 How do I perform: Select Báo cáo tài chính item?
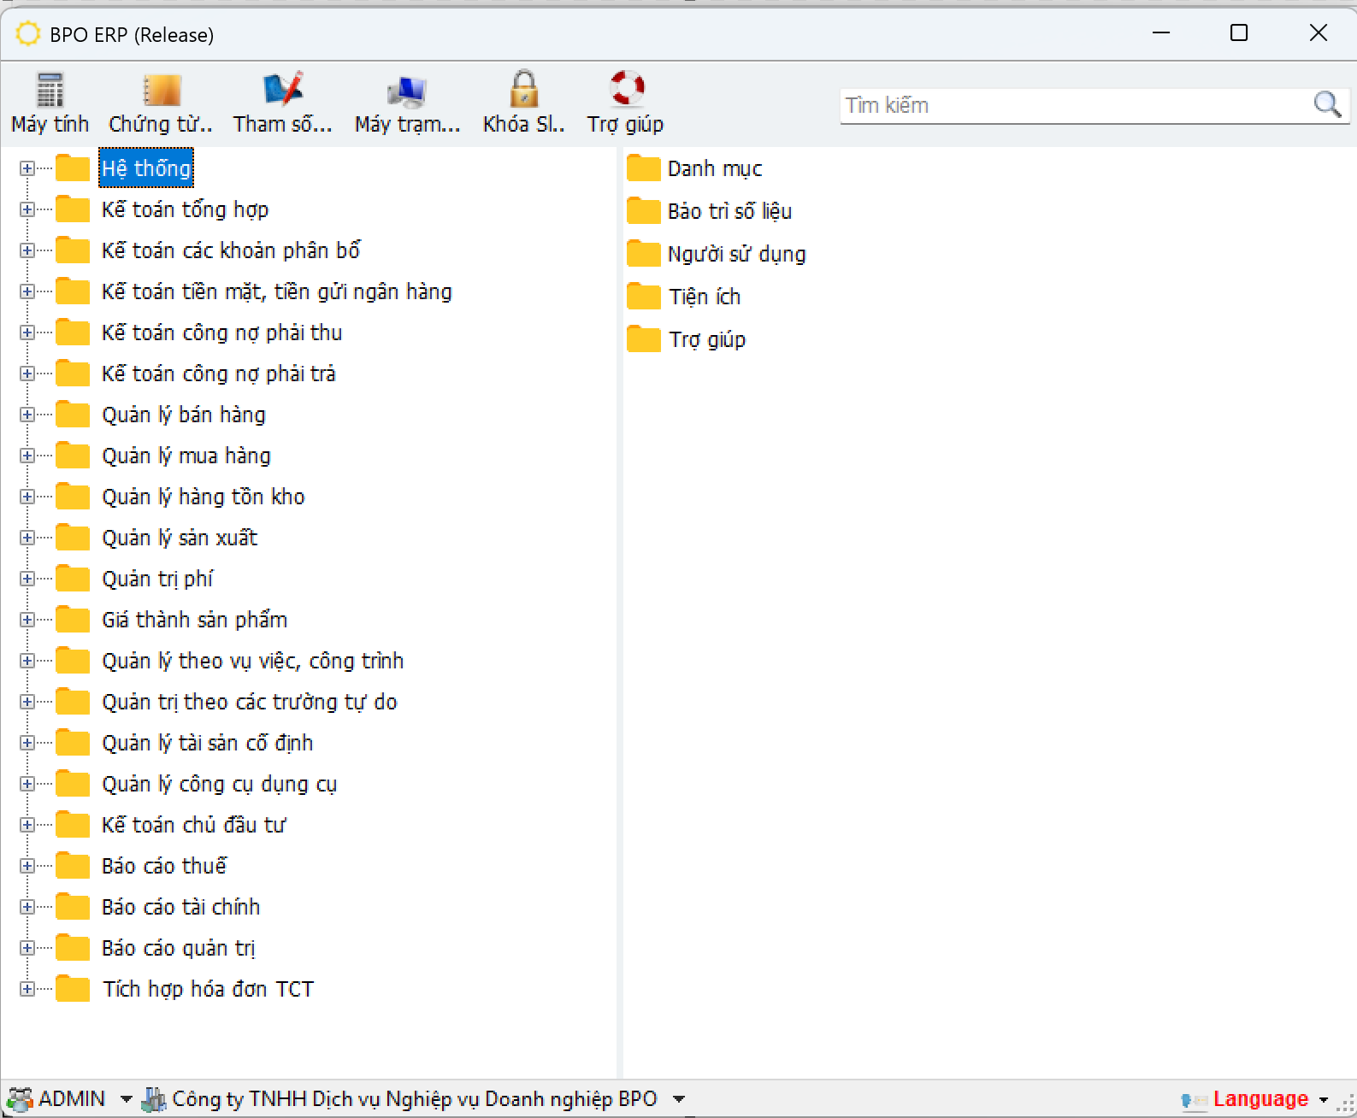click(x=180, y=908)
